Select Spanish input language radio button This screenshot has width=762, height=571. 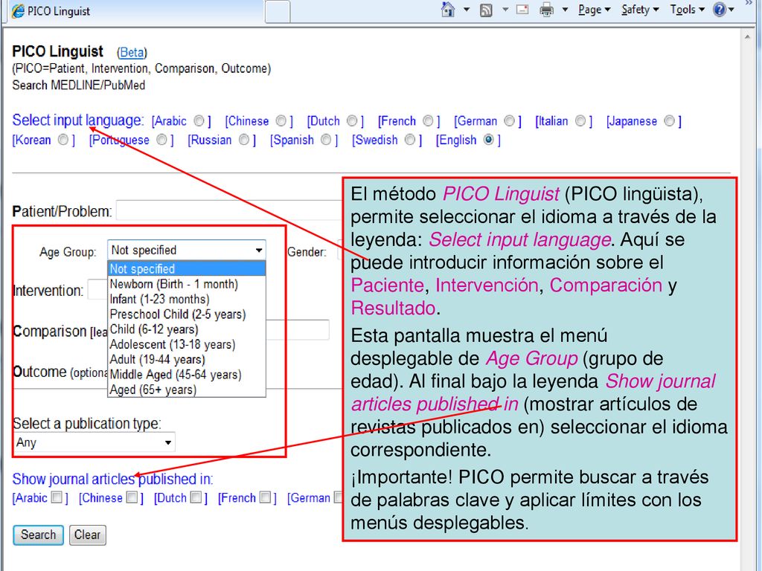coord(326,140)
